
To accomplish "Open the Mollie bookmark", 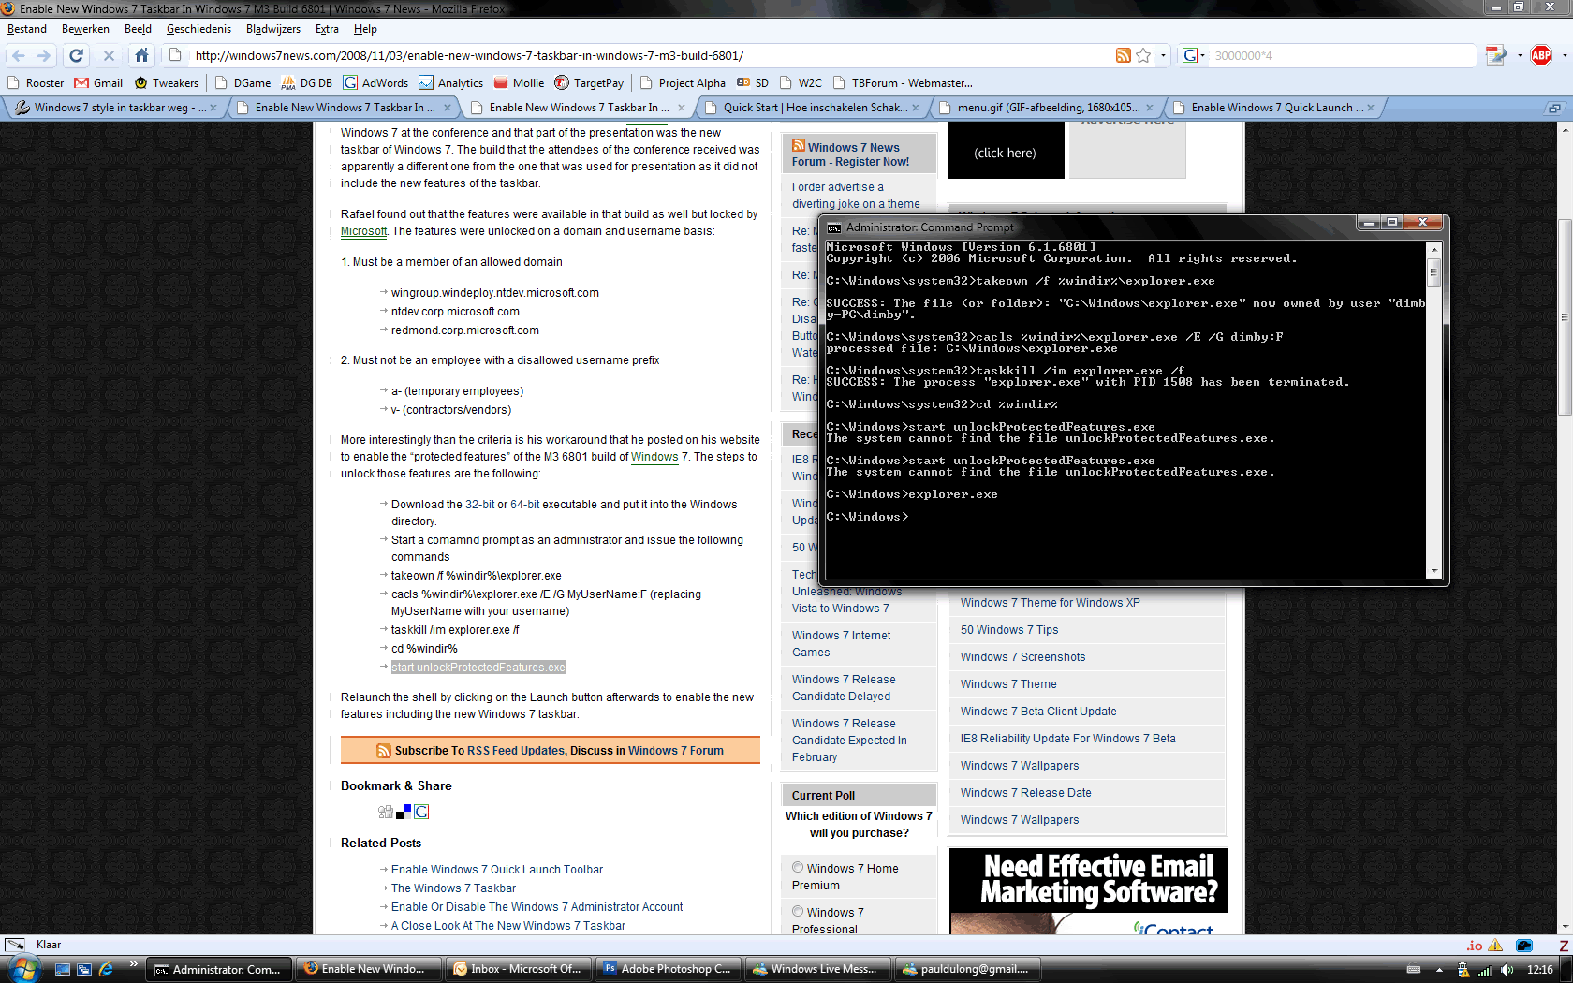I will (519, 82).
